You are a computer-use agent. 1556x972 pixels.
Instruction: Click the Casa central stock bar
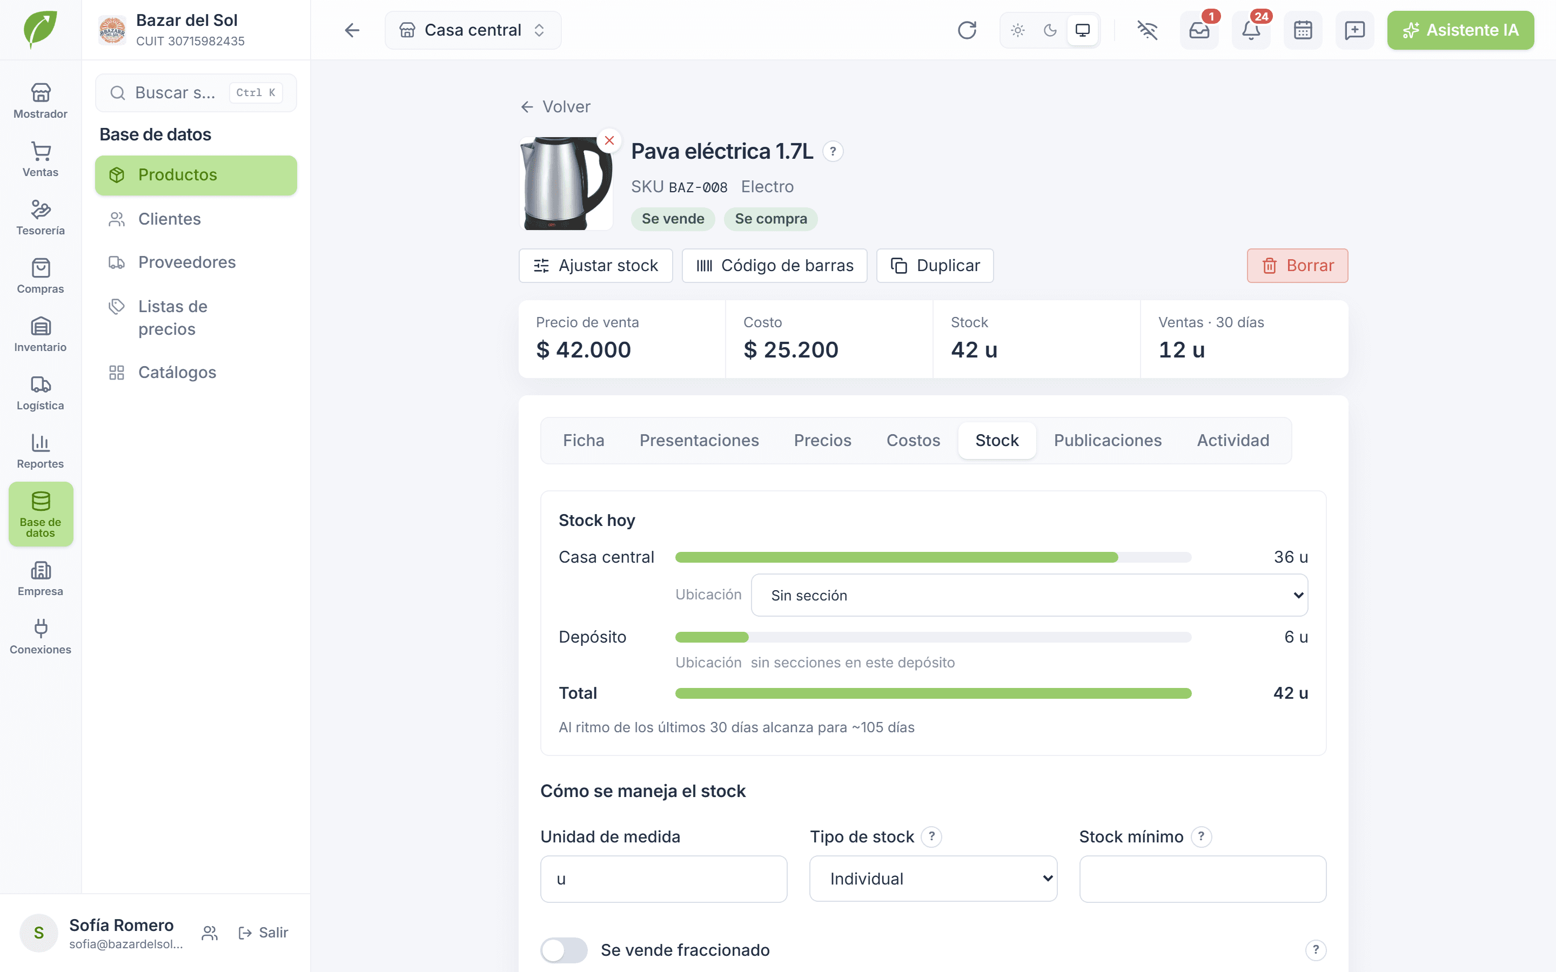[x=933, y=557]
